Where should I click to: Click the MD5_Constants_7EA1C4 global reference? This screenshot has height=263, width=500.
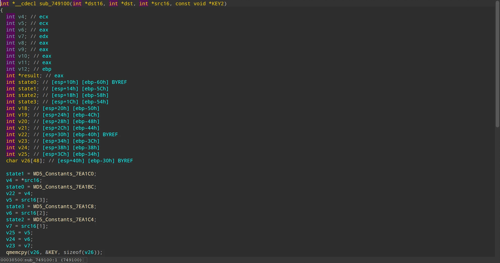pos(65,219)
